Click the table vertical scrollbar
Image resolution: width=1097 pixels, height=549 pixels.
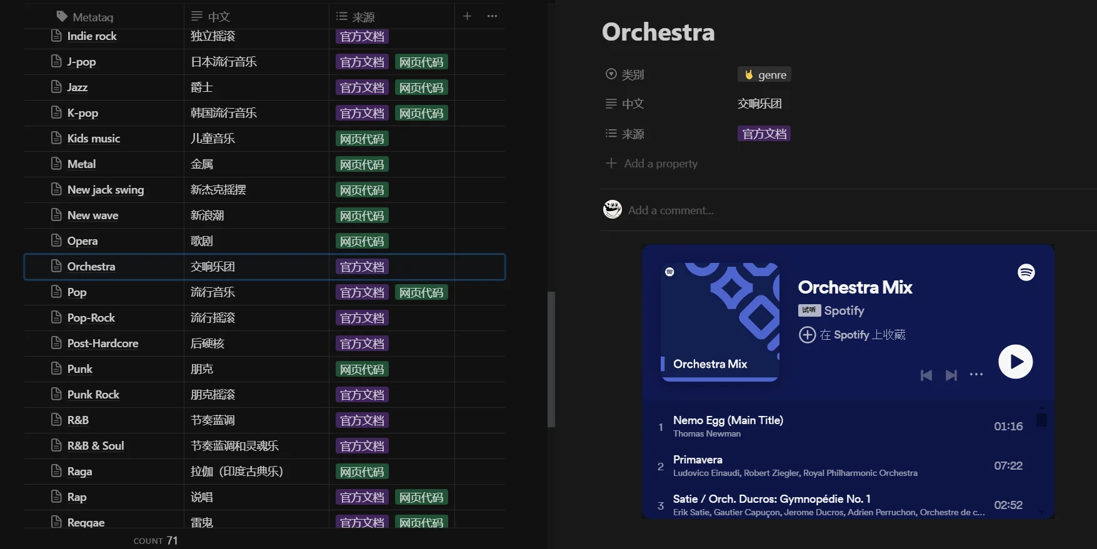click(x=551, y=359)
